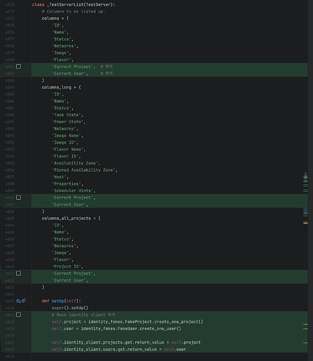Tick the change checkbox at line 4611

coord(19,274)
